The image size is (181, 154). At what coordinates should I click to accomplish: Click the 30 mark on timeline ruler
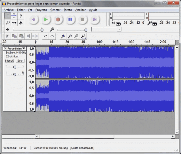click(67, 42)
